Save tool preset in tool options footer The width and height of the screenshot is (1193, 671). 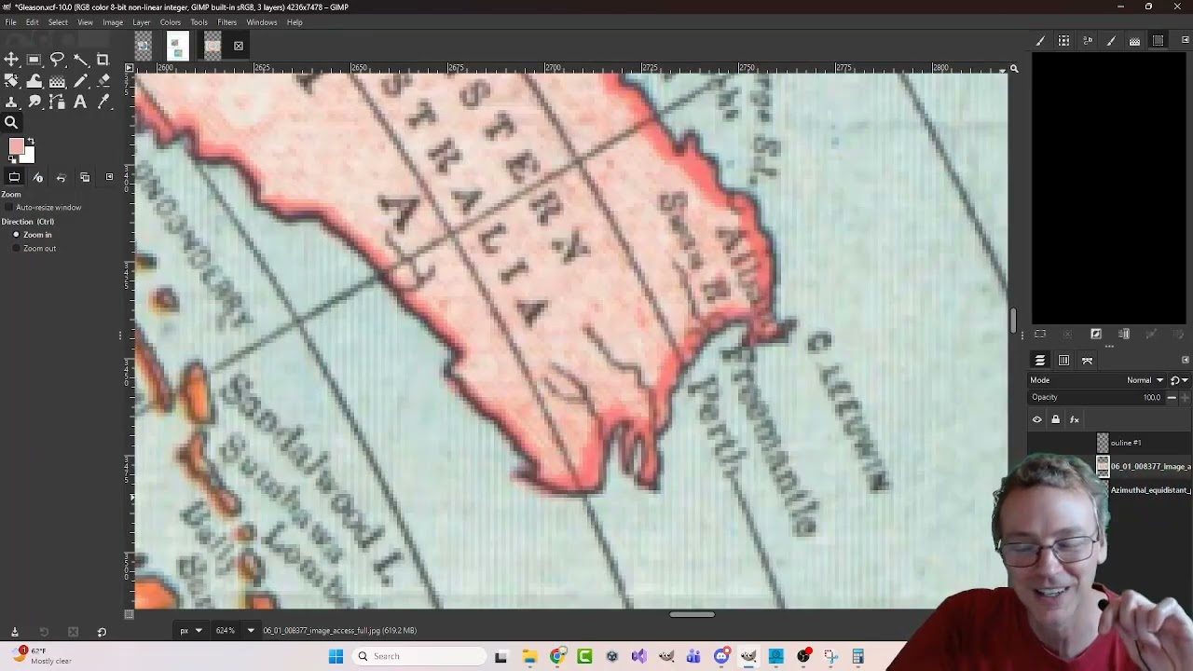[14, 632]
